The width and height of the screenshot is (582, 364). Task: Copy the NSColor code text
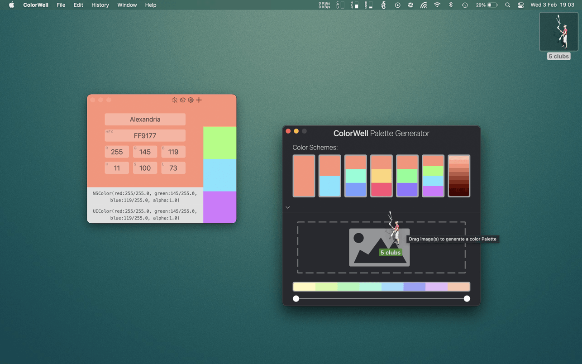tap(145, 196)
